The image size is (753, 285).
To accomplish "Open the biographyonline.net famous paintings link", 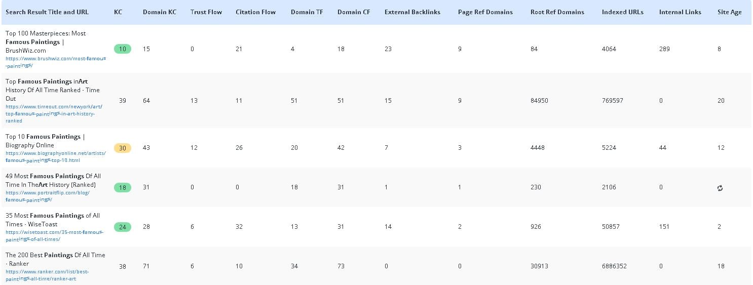I will click(x=56, y=156).
